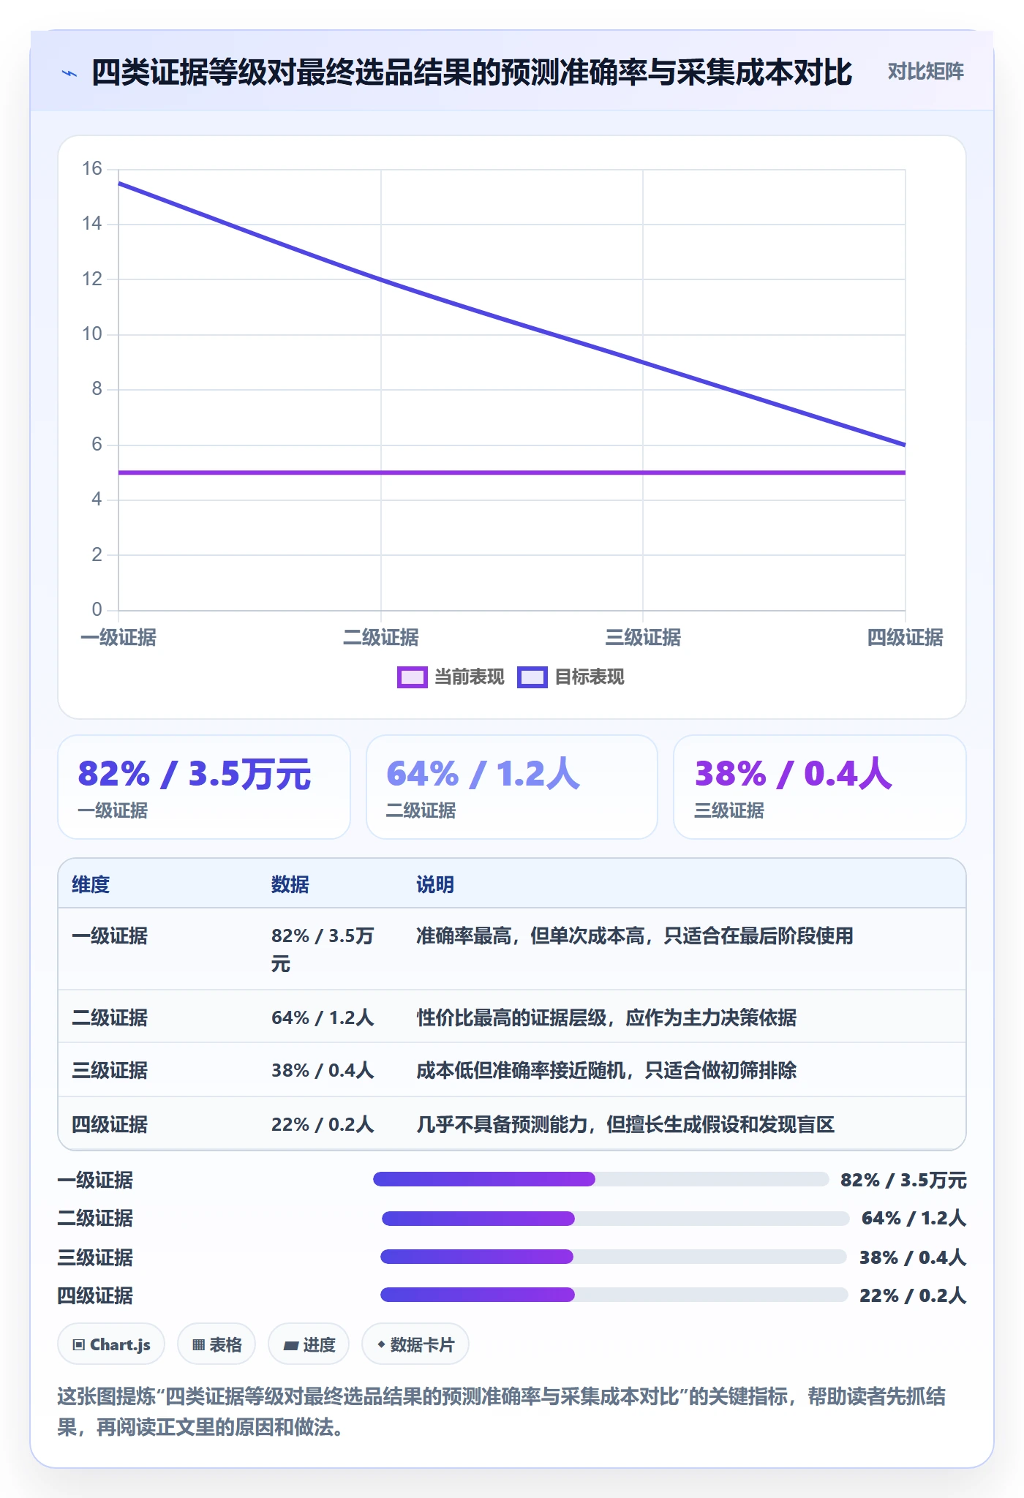
Task: Click table cell 64% / 1.2人
Action: click(x=323, y=1017)
